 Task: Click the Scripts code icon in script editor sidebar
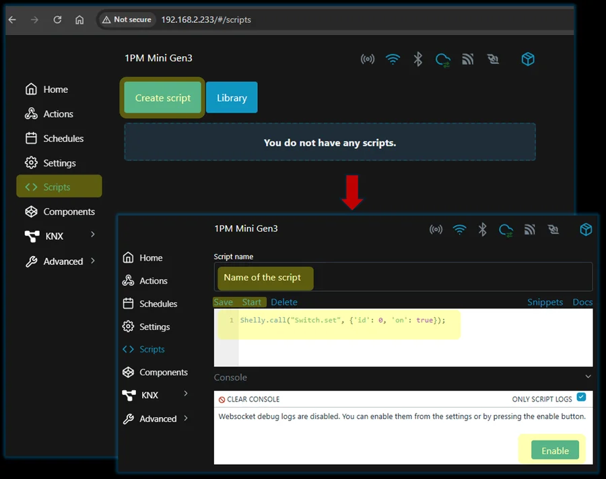[x=128, y=349]
